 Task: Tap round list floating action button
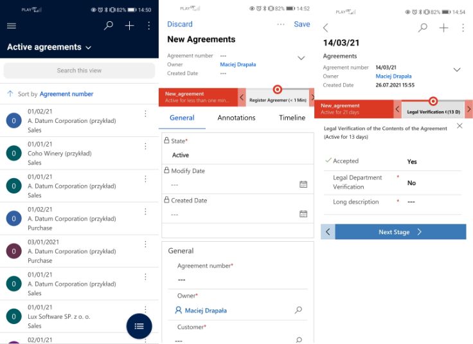139,326
